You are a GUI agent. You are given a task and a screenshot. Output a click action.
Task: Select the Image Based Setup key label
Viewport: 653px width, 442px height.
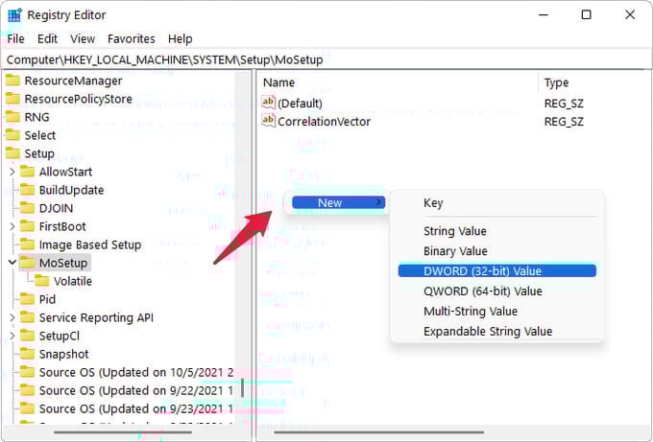point(90,244)
